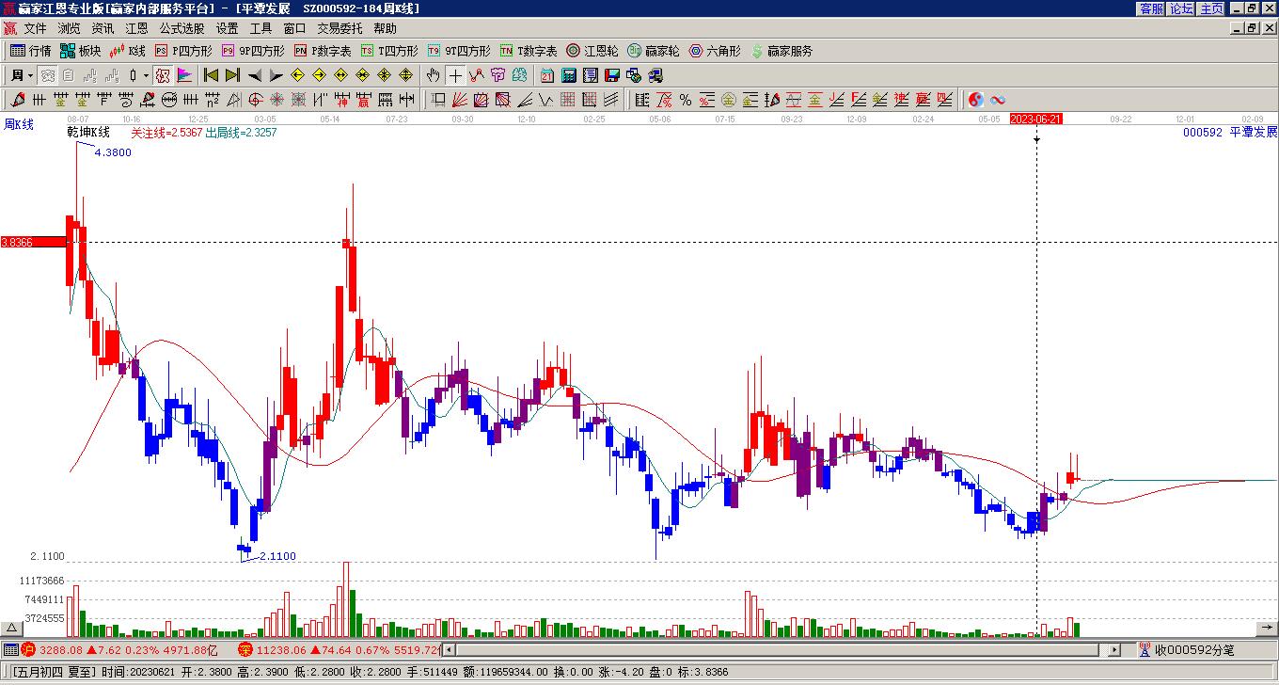
Task: Open the 公式选股 menu
Action: pos(182,28)
